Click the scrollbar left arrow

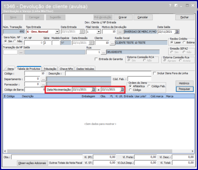(5, 151)
